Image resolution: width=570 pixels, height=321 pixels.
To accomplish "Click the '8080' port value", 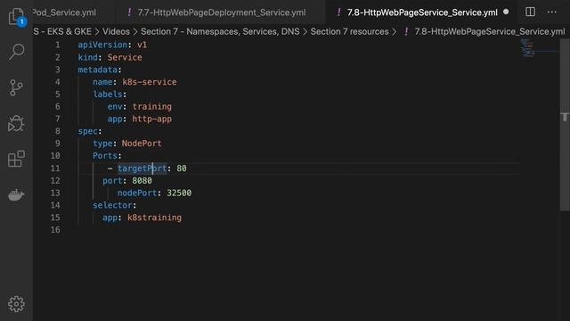I will (142, 180).
